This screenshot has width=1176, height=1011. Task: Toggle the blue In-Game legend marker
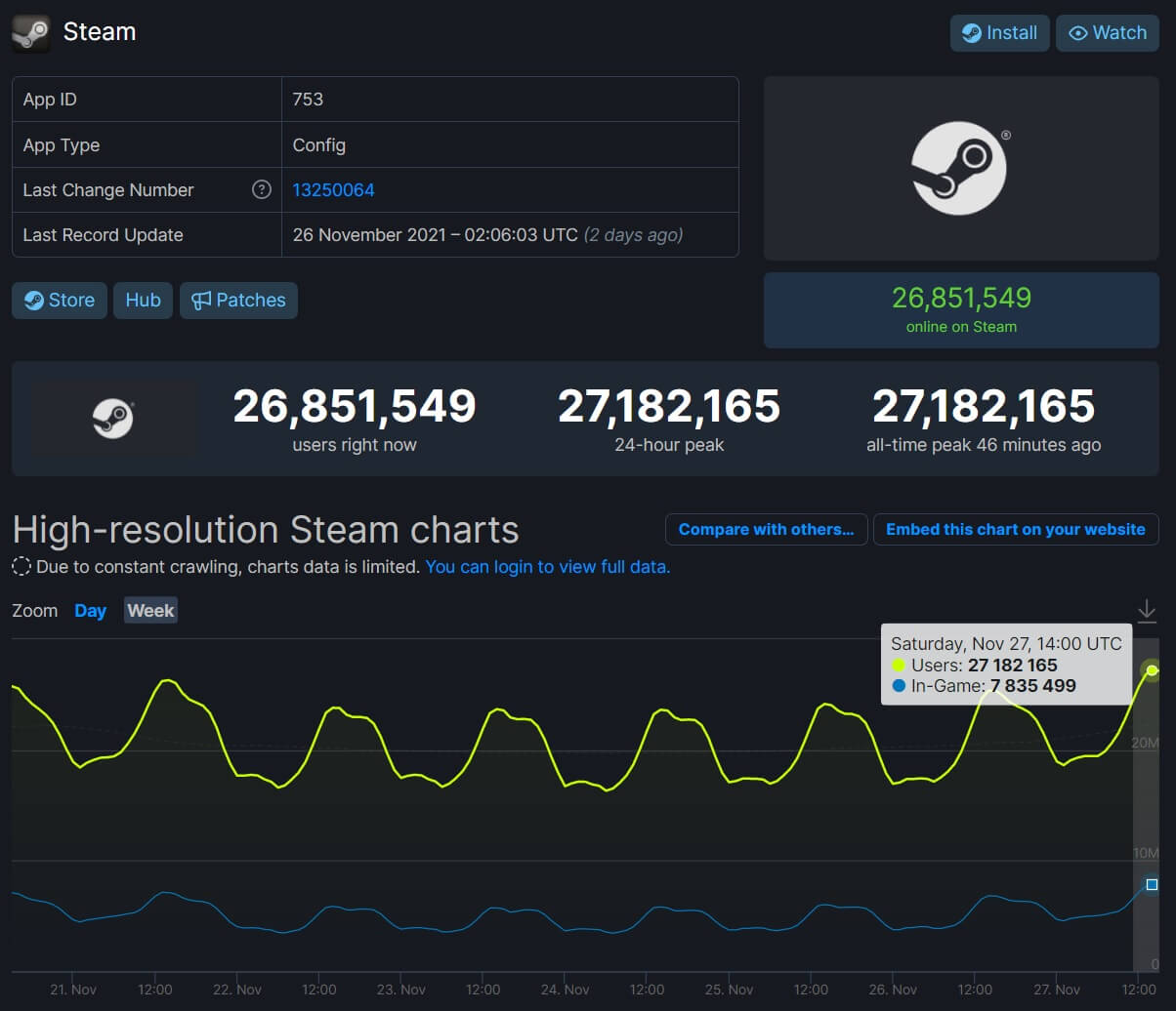[898, 686]
